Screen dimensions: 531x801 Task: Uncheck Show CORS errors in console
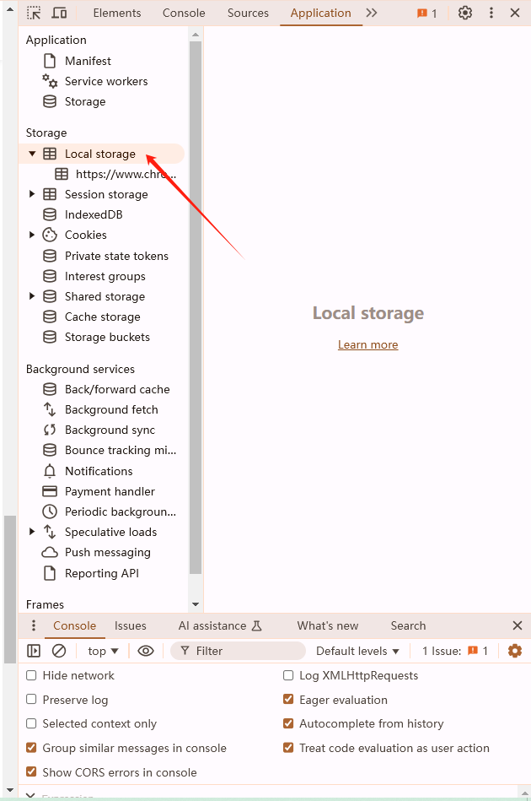point(31,772)
